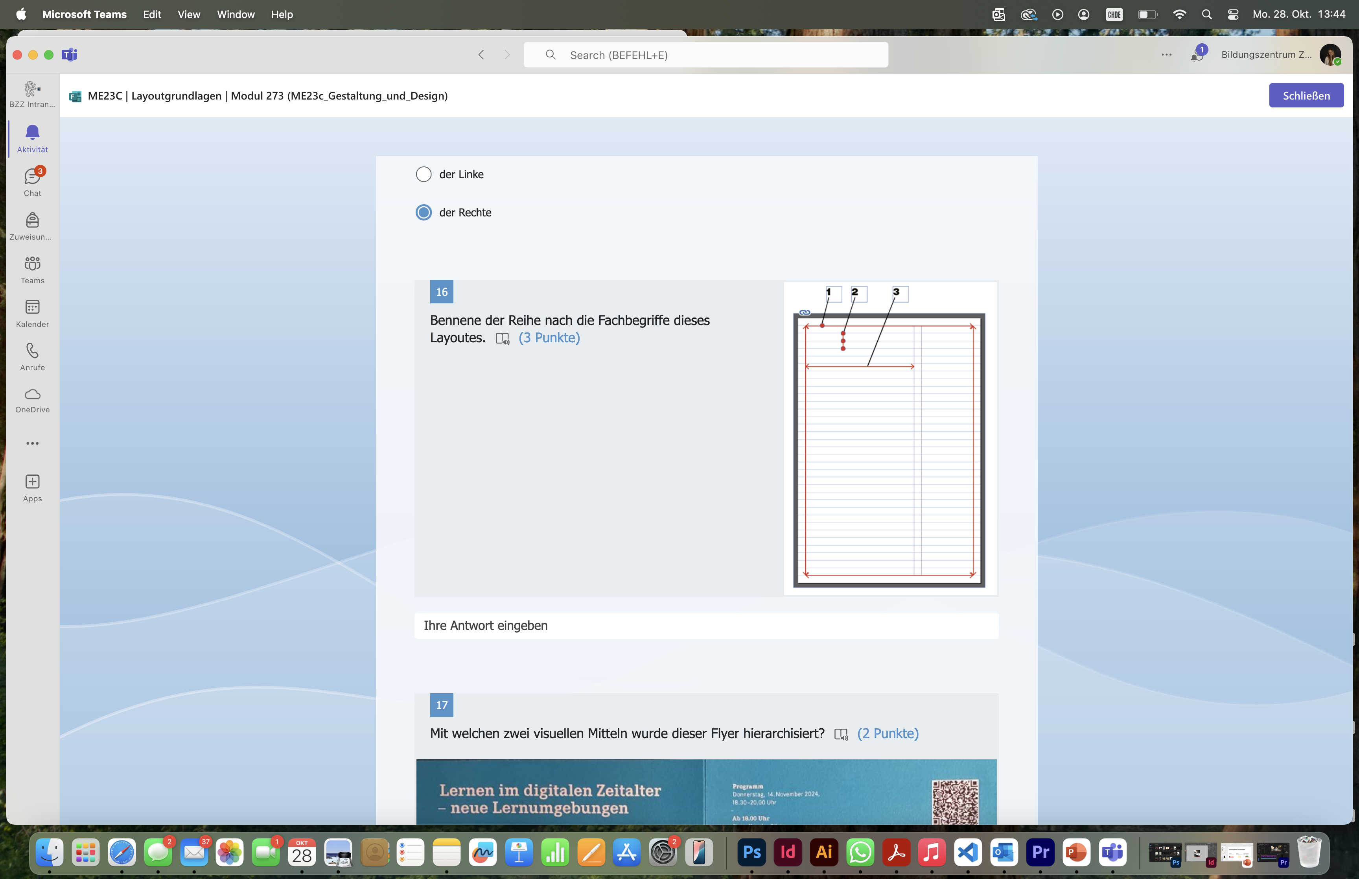
Task: Open Launchpad from the Dock
Action: (86, 852)
